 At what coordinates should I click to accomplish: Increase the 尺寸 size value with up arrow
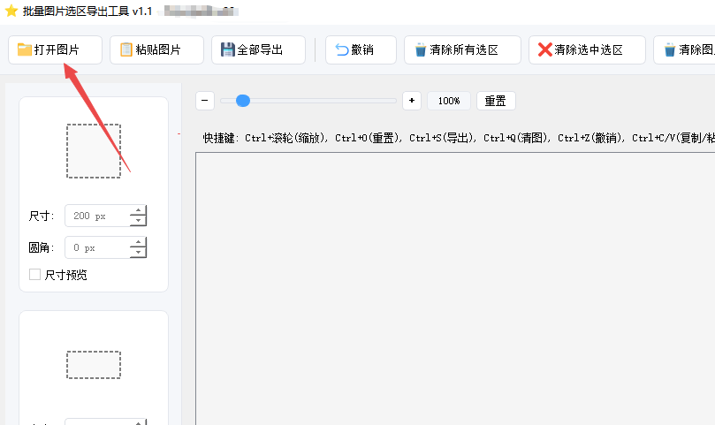[138, 211]
